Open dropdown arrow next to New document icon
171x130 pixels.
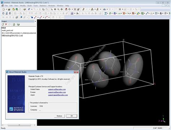coord(6,9)
